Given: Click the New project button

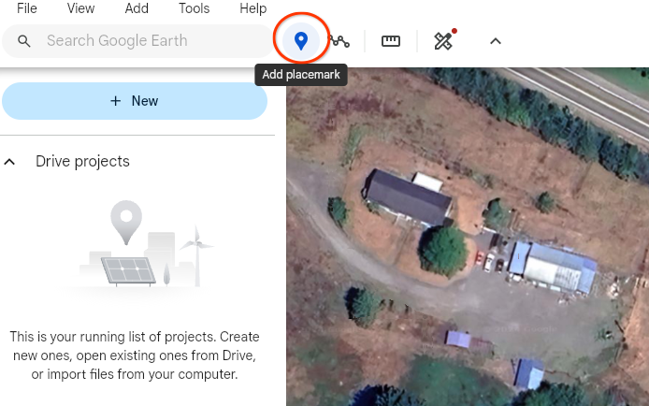Looking at the screenshot, I should coord(135,101).
